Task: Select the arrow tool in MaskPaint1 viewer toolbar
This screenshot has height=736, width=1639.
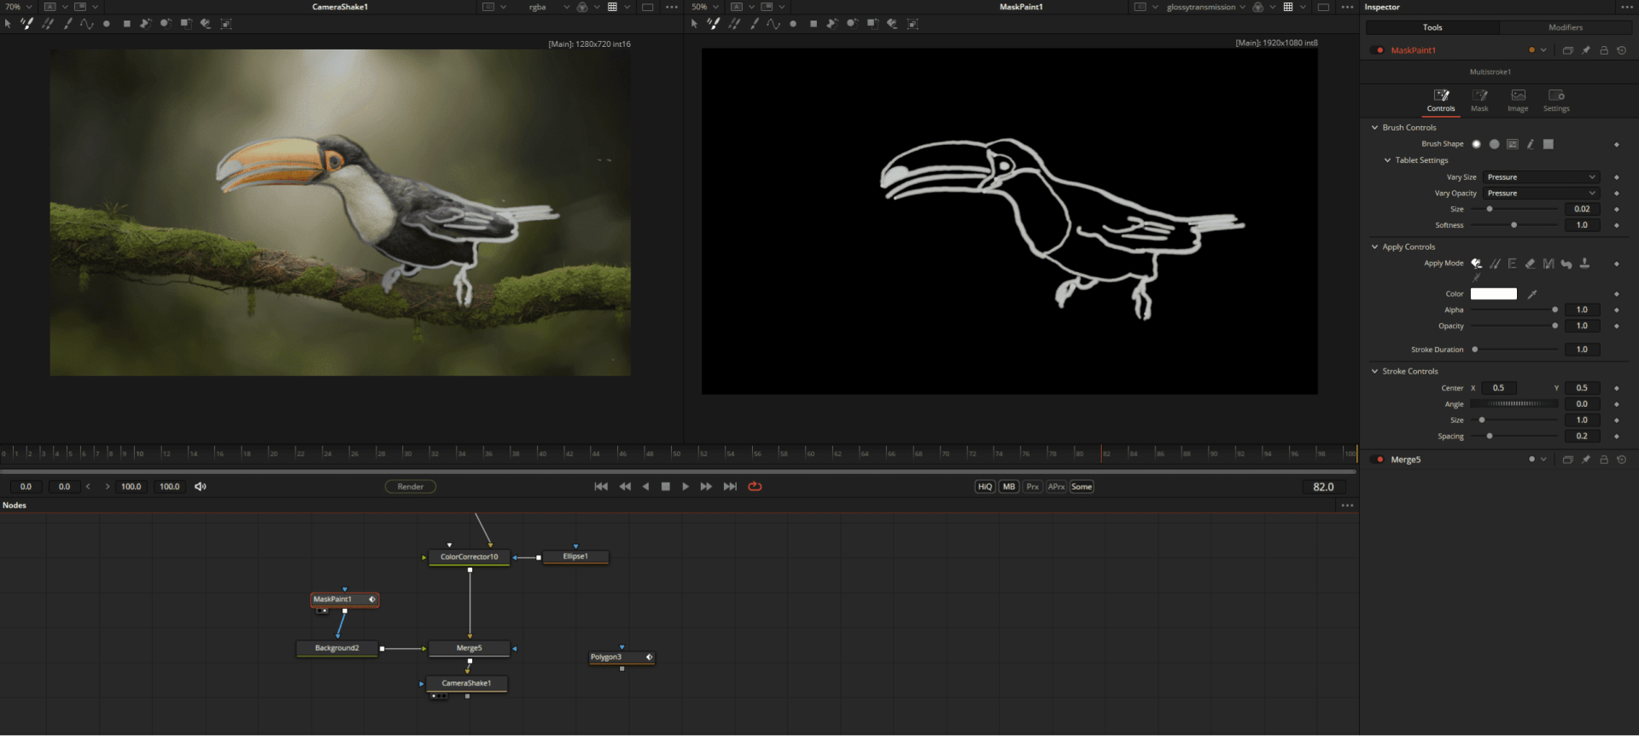Action: pyautogui.click(x=694, y=24)
